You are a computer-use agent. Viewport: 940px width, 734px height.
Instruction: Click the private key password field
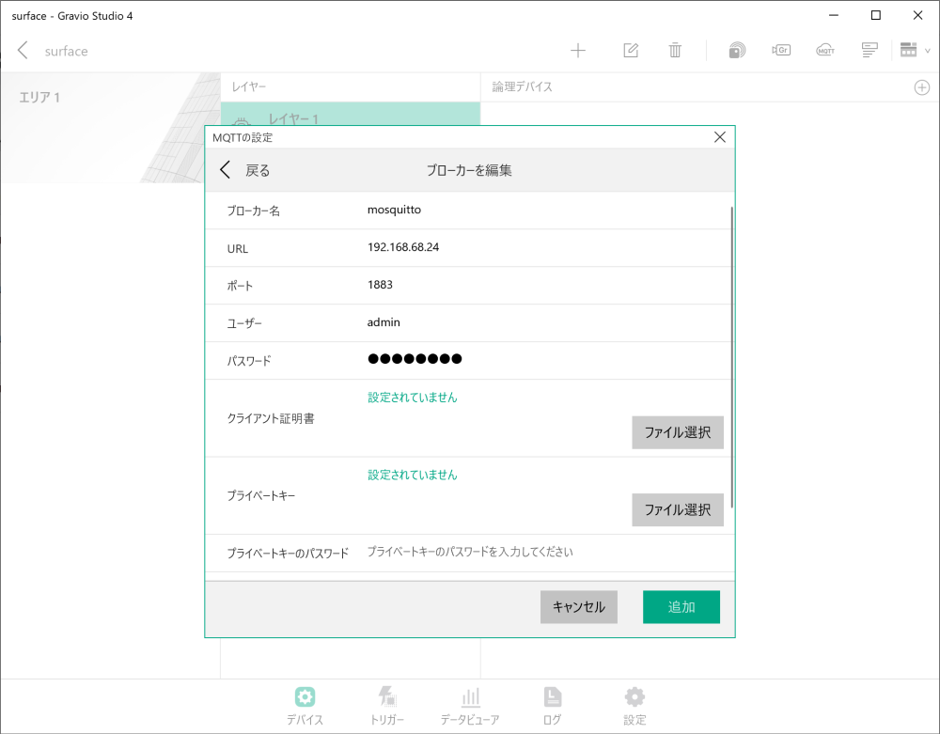[526, 553]
